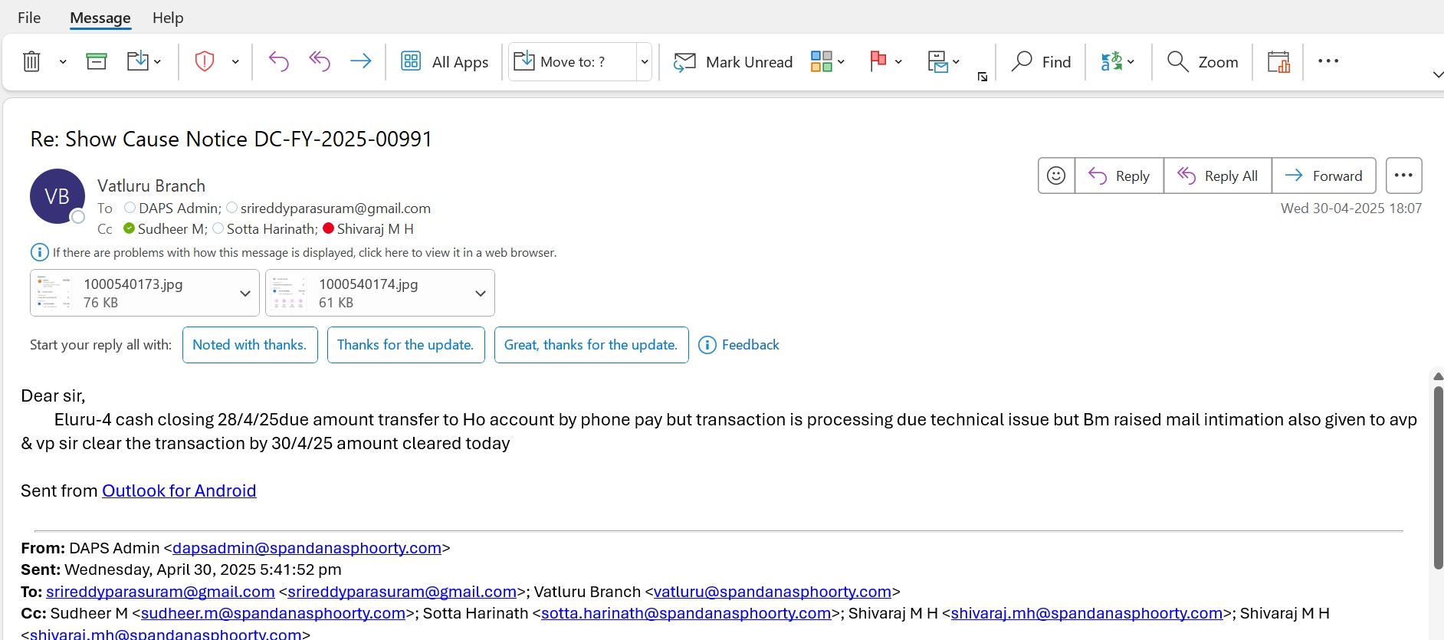Open the File menu
The image size is (1444, 640).
coord(29,18)
